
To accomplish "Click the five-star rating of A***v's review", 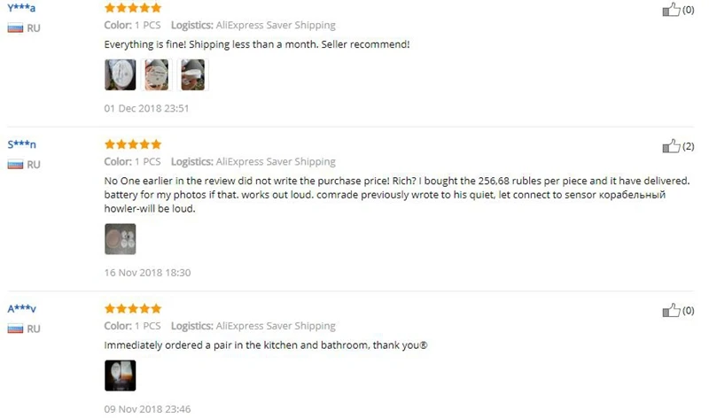I will (132, 309).
